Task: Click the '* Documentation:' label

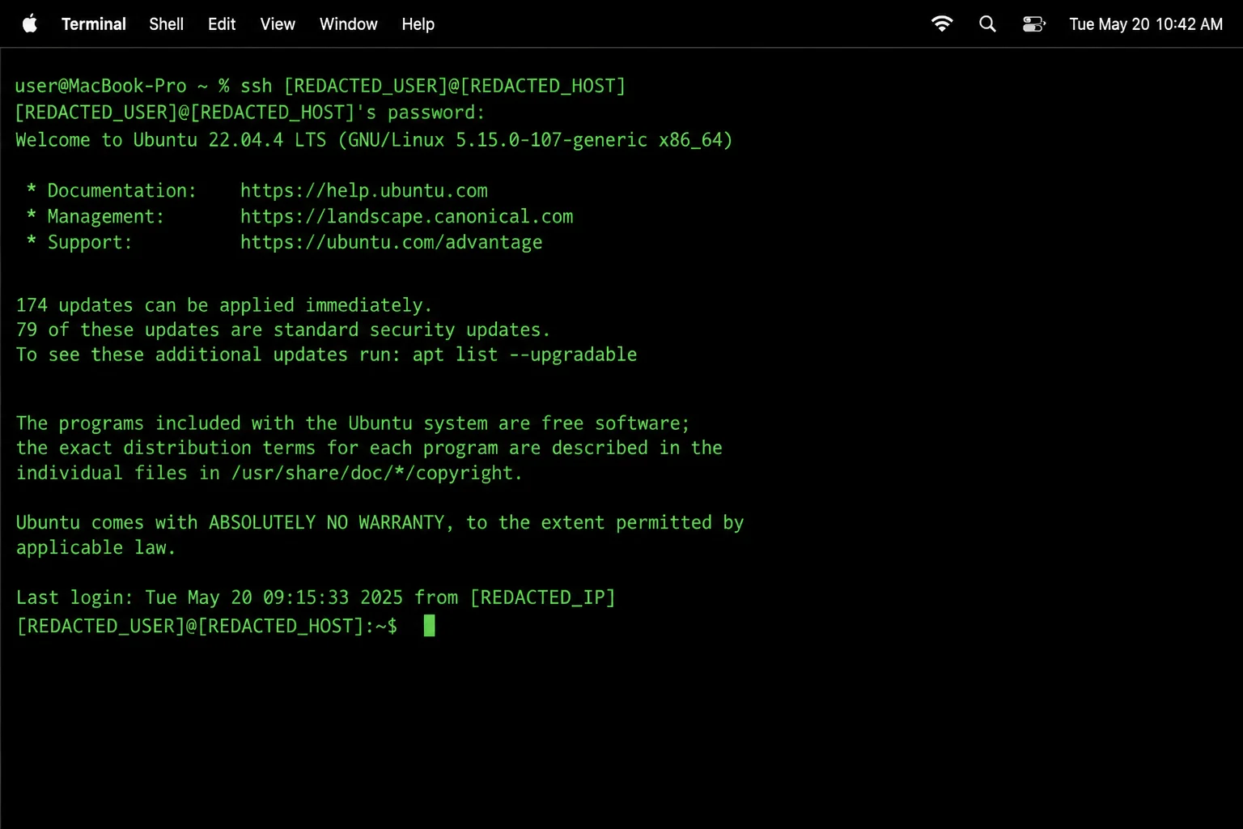Action: coord(112,191)
